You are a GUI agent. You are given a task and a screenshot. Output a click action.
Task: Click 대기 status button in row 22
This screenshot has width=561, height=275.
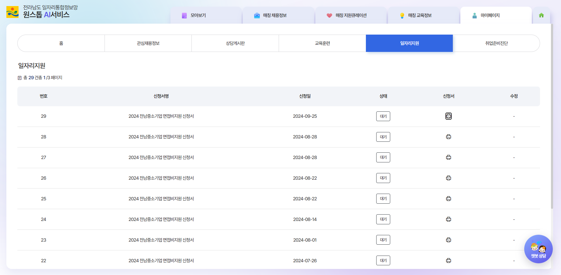pos(383,261)
